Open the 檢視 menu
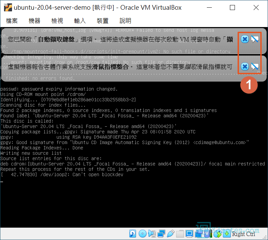 pos(57,21)
